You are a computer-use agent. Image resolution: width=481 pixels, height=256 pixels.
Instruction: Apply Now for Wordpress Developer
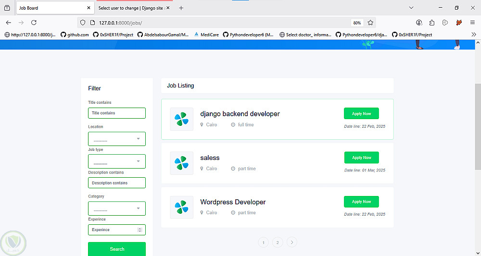(361, 202)
